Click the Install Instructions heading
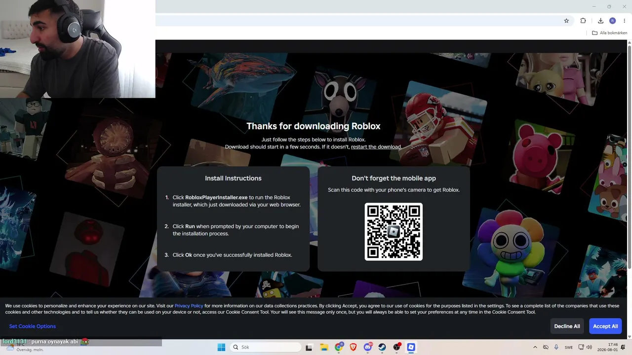 [233, 178]
